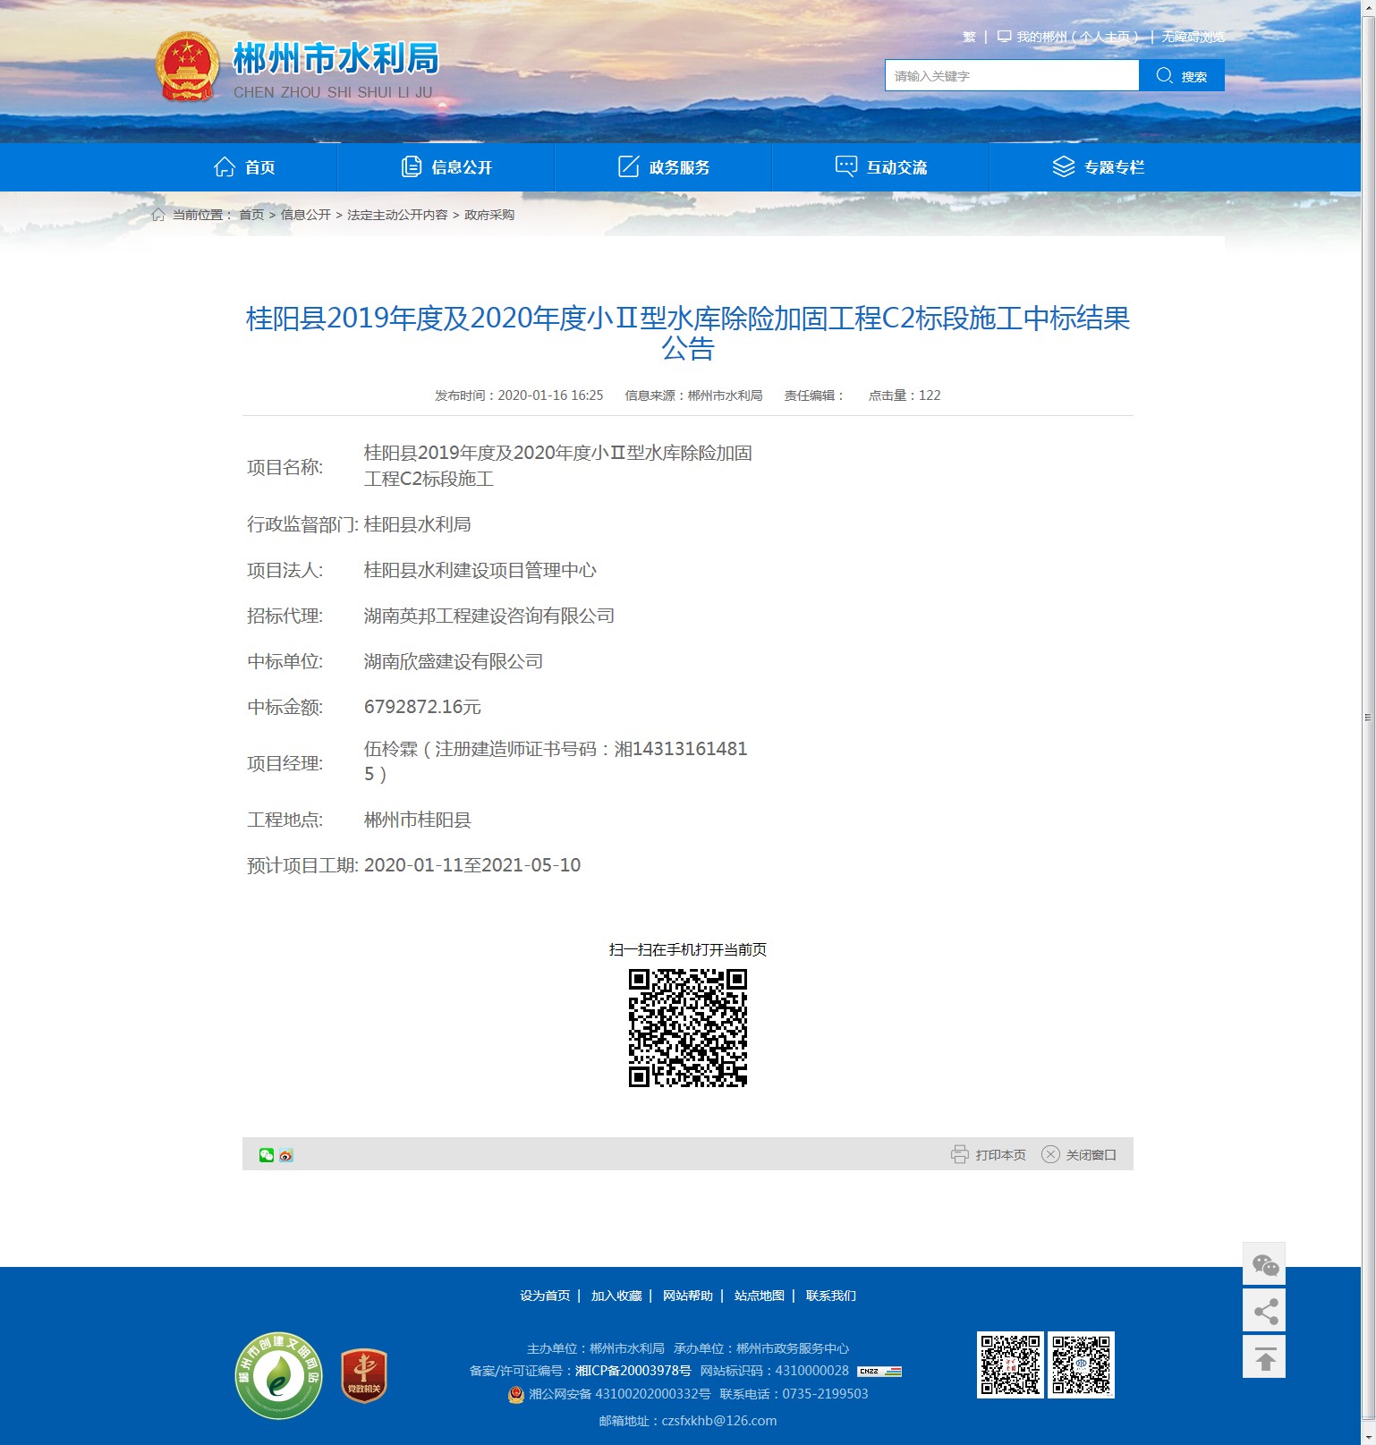Go to 法定主动公开内容 in the breadcrumb
This screenshot has height=1445, width=1376.
[x=397, y=215]
